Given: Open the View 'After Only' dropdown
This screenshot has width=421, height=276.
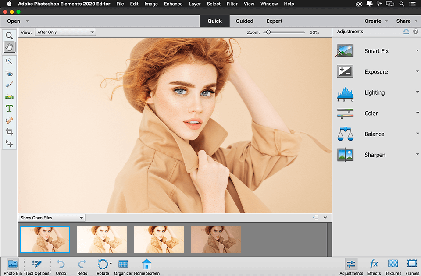Looking at the screenshot, I should tap(65, 32).
